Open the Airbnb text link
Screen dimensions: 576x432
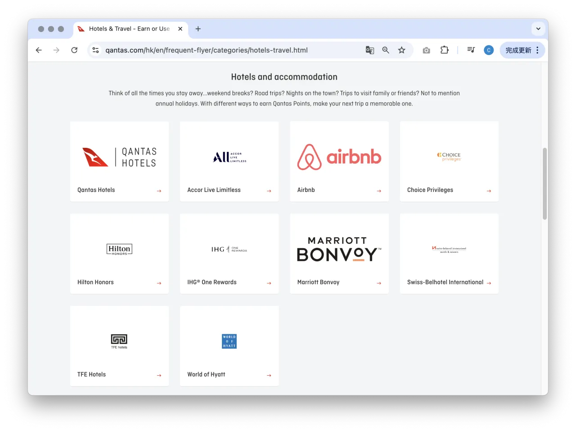[306, 190]
